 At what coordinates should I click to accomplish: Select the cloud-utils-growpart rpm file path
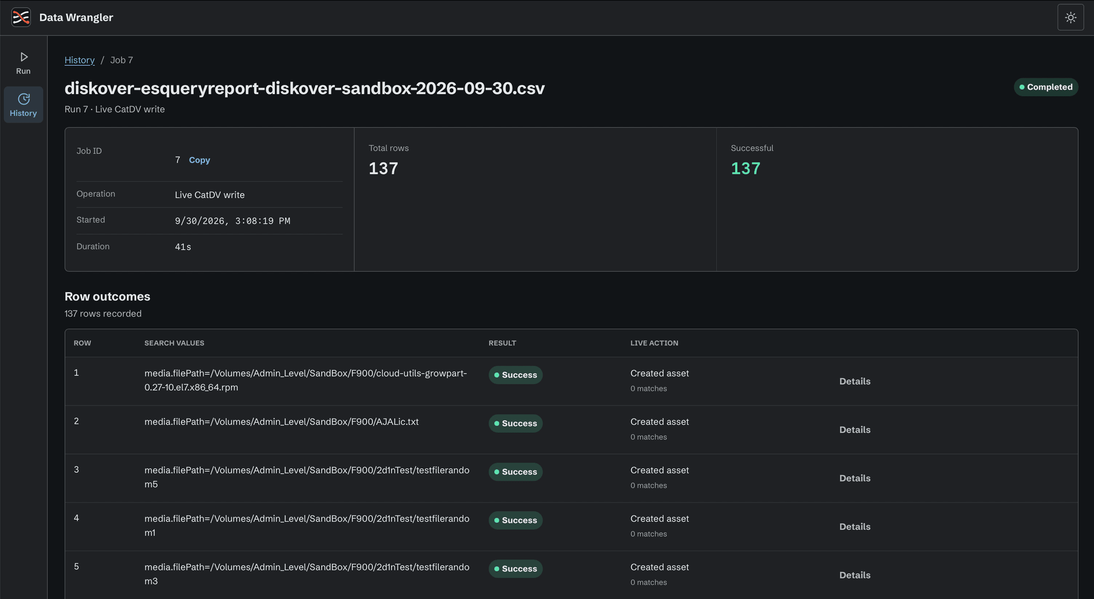(306, 380)
